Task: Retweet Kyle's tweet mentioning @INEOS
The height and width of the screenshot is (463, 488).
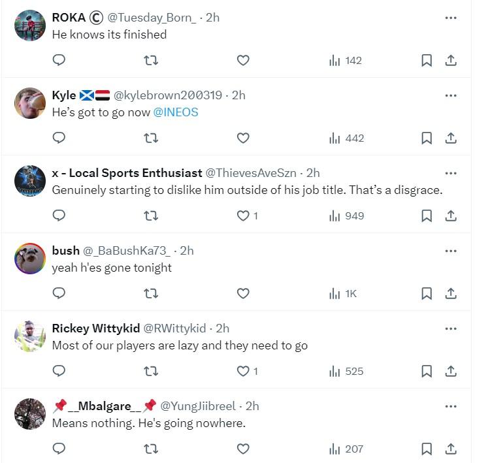Action: (x=151, y=138)
